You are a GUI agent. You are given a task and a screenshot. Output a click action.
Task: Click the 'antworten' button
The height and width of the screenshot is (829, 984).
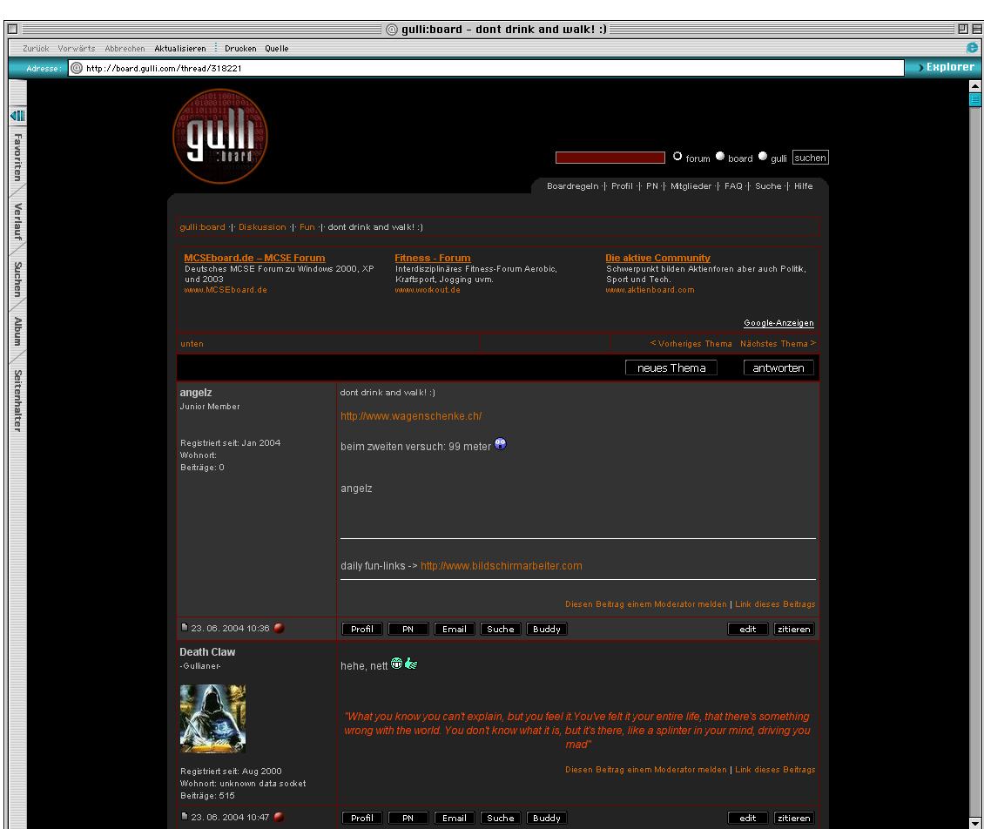coord(778,367)
